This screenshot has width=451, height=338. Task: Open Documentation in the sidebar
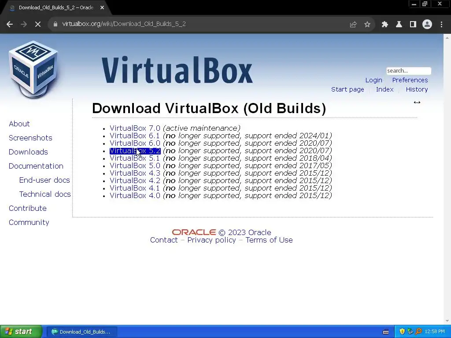(36, 166)
